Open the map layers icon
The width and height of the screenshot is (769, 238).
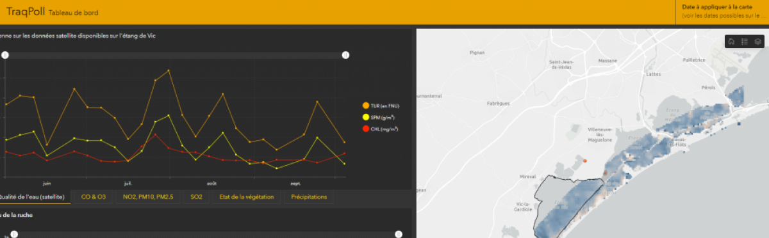click(757, 41)
